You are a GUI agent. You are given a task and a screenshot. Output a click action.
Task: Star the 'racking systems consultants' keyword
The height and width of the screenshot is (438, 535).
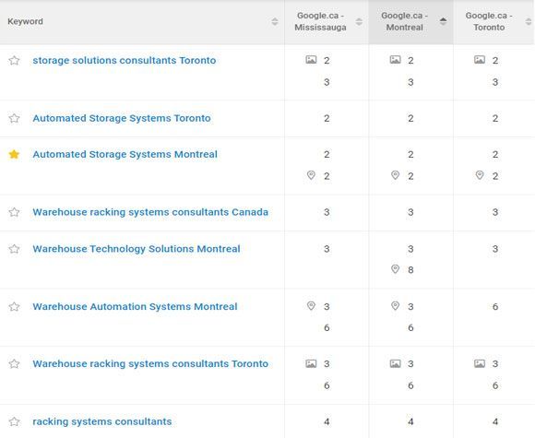pos(14,421)
